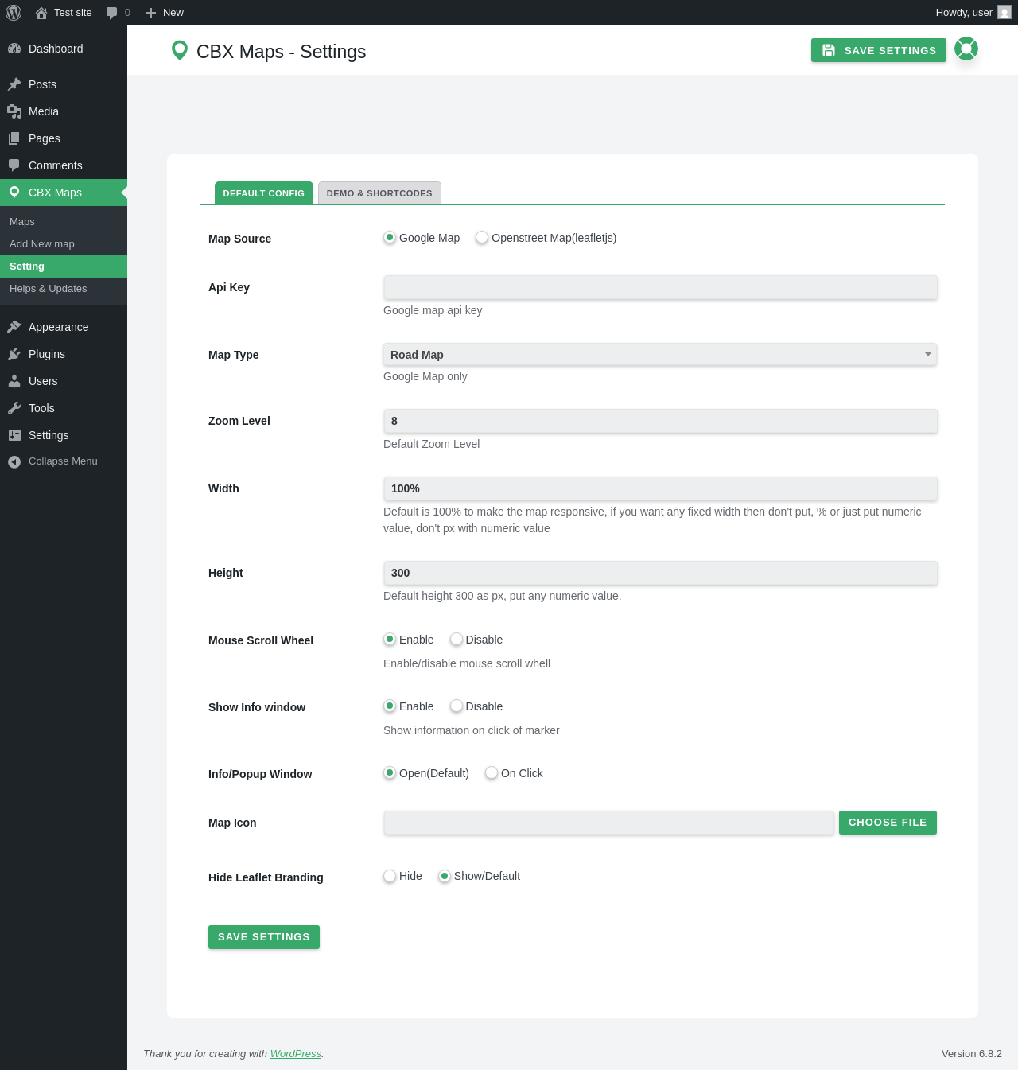Select Openstreet Map(leafletjs) source
1018x1070 pixels.
[x=482, y=238]
